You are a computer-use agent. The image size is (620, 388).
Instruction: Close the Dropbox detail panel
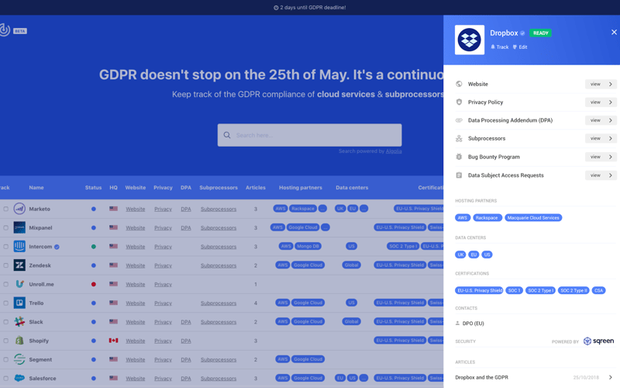tap(614, 32)
